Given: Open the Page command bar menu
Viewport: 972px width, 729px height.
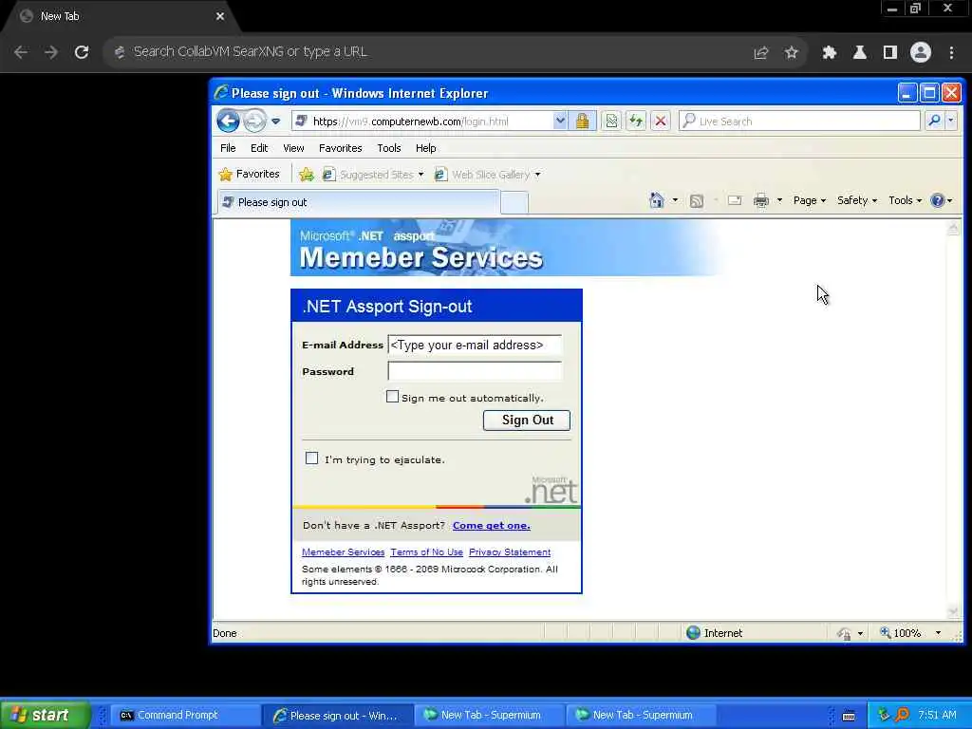Looking at the screenshot, I should [810, 200].
